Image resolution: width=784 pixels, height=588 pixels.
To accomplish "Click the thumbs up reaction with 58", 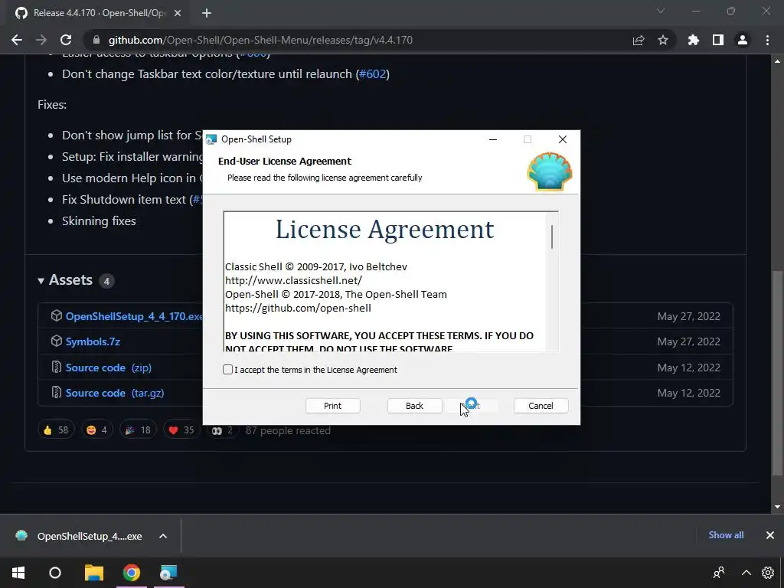I will point(56,430).
